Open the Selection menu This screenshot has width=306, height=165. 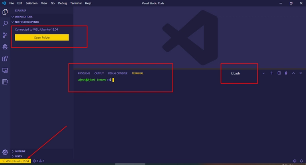pos(31,3)
